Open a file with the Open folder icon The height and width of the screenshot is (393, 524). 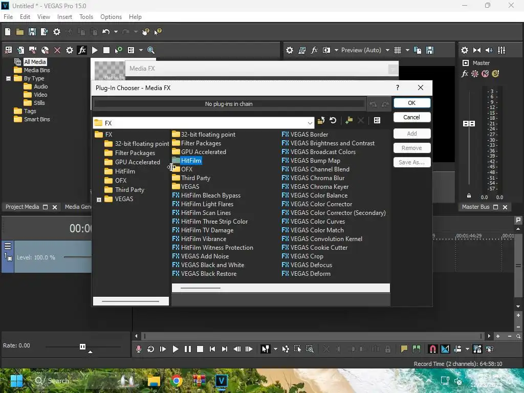[20, 32]
